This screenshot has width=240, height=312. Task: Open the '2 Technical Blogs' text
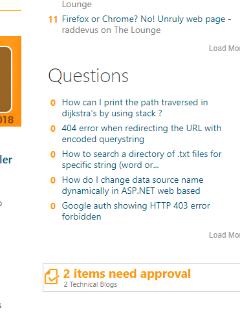pos(91,284)
